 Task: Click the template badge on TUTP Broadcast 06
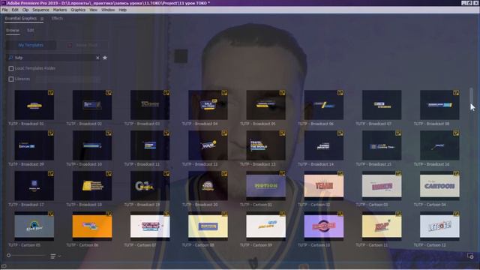340,93
